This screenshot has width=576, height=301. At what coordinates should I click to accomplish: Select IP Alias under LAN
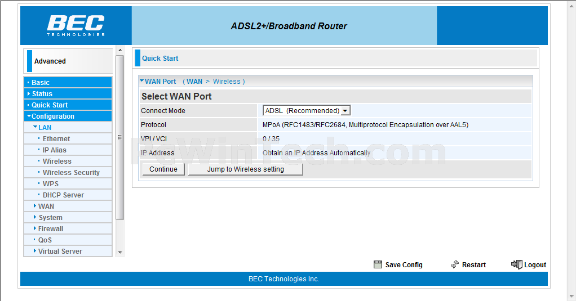pyautogui.click(x=68, y=150)
